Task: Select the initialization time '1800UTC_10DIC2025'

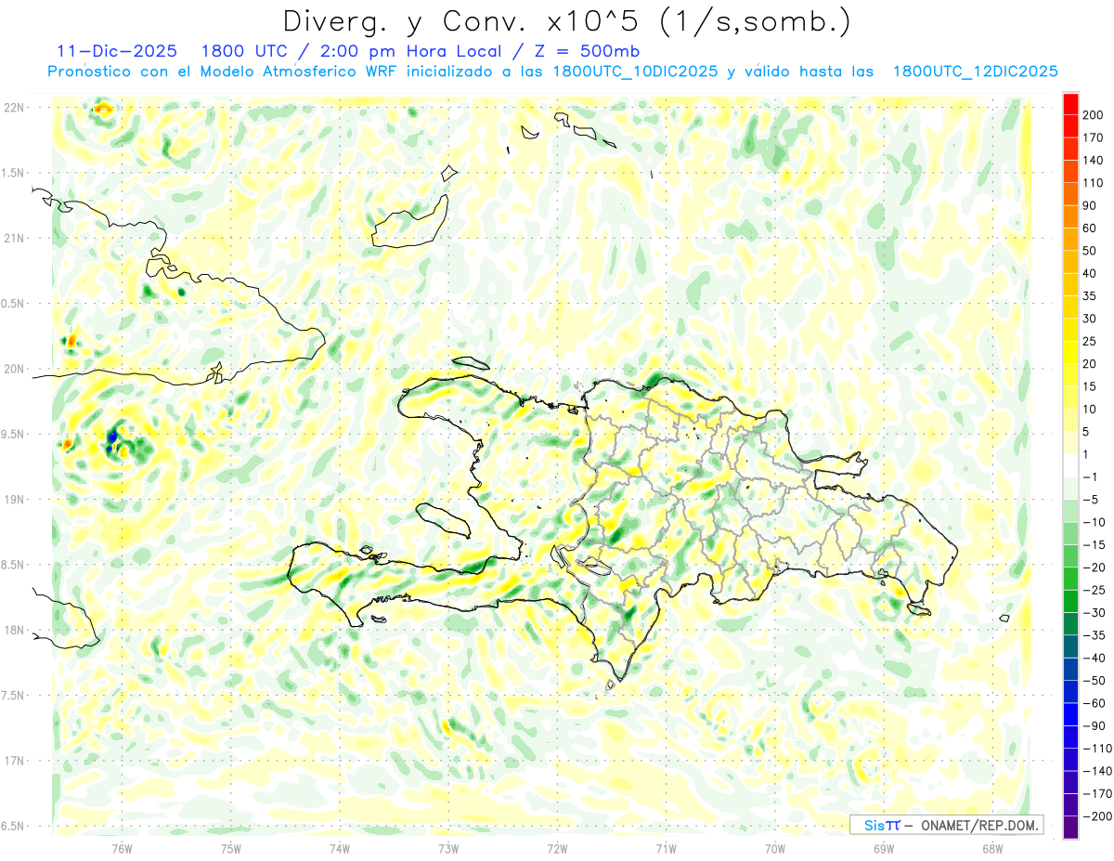Action: point(635,72)
